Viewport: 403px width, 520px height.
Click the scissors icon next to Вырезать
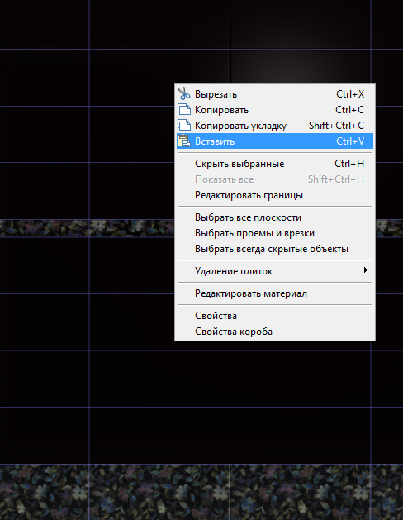coord(184,94)
